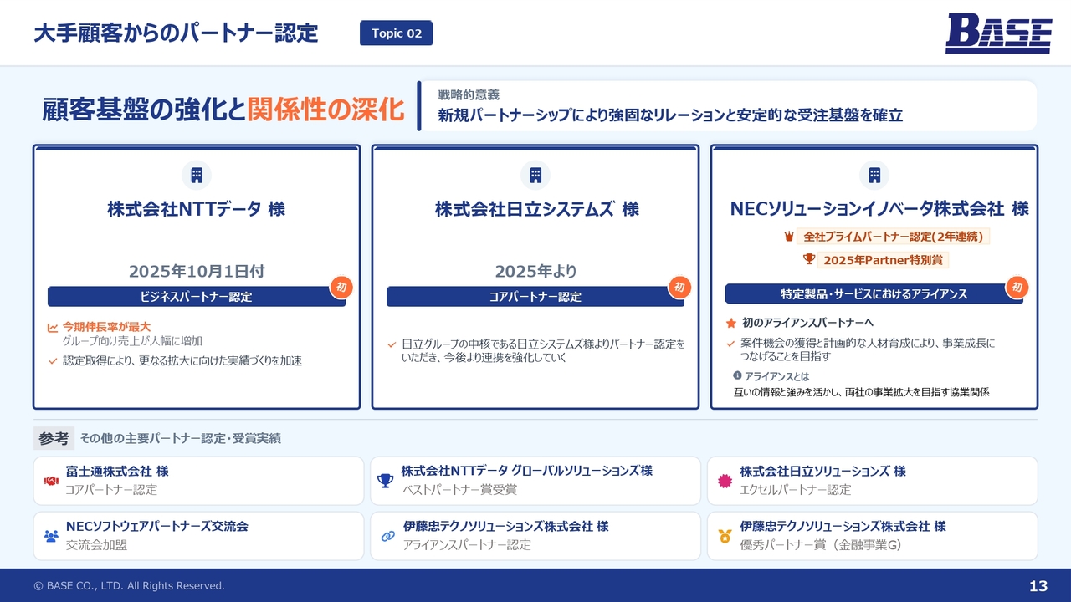Click the info icon next to アライアンスとは
Image resolution: width=1071 pixels, height=602 pixels.
pyautogui.click(x=737, y=375)
